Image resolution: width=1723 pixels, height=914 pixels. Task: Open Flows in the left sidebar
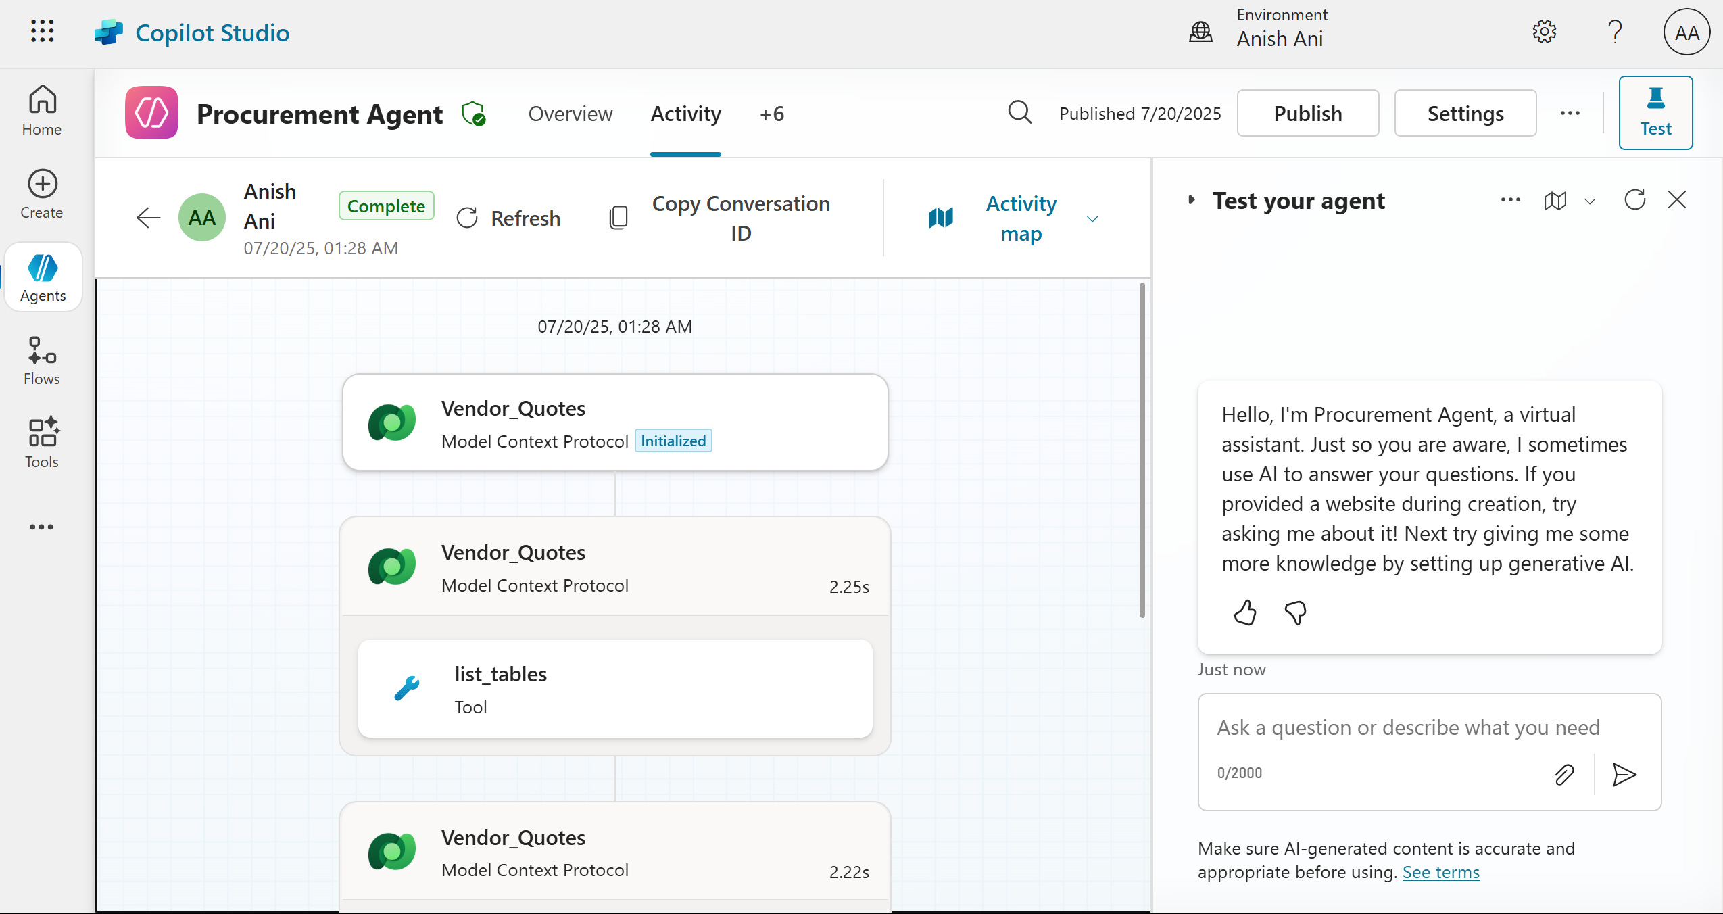42,361
